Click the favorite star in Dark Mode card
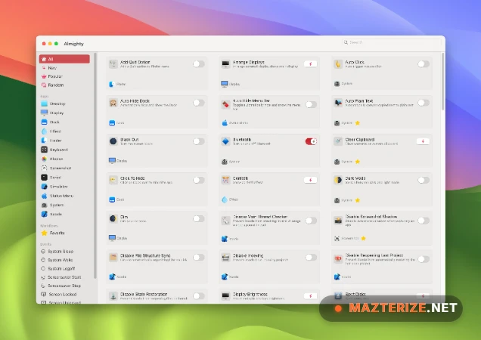 pos(358,200)
